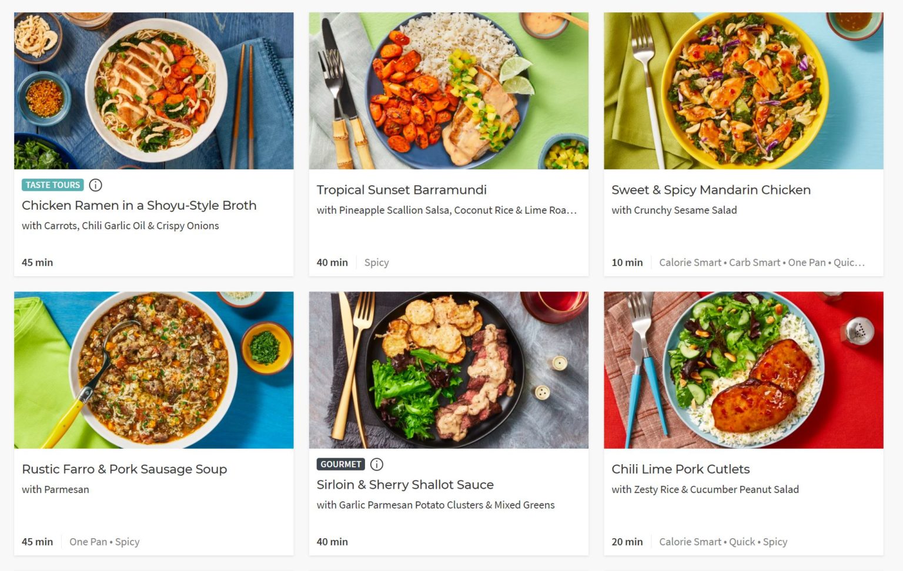Open the Sirloin & Sherry Shallot Sauce recipe
The width and height of the screenshot is (903, 571).
405,485
